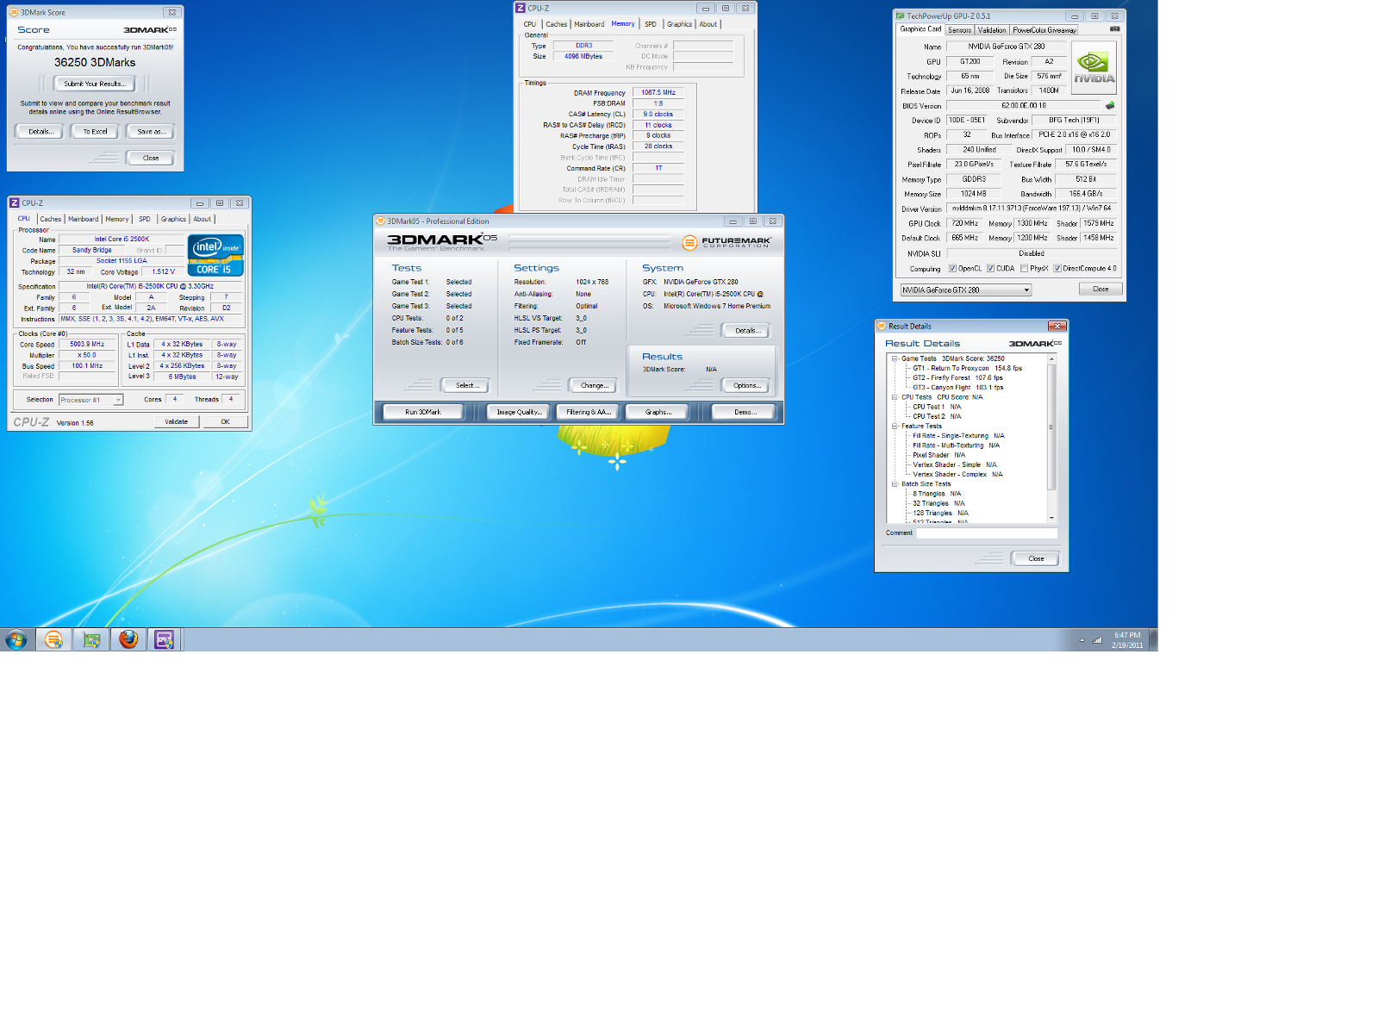Screen dimensions: 1378x1034
Task: Click the GPU-Z title bar icon
Action: coord(900,16)
